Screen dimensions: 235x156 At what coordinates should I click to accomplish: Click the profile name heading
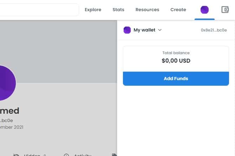[9, 111]
